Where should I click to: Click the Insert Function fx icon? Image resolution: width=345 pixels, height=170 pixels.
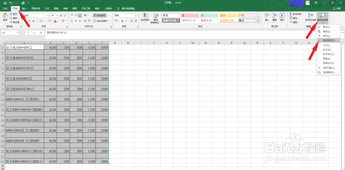pos(41,33)
